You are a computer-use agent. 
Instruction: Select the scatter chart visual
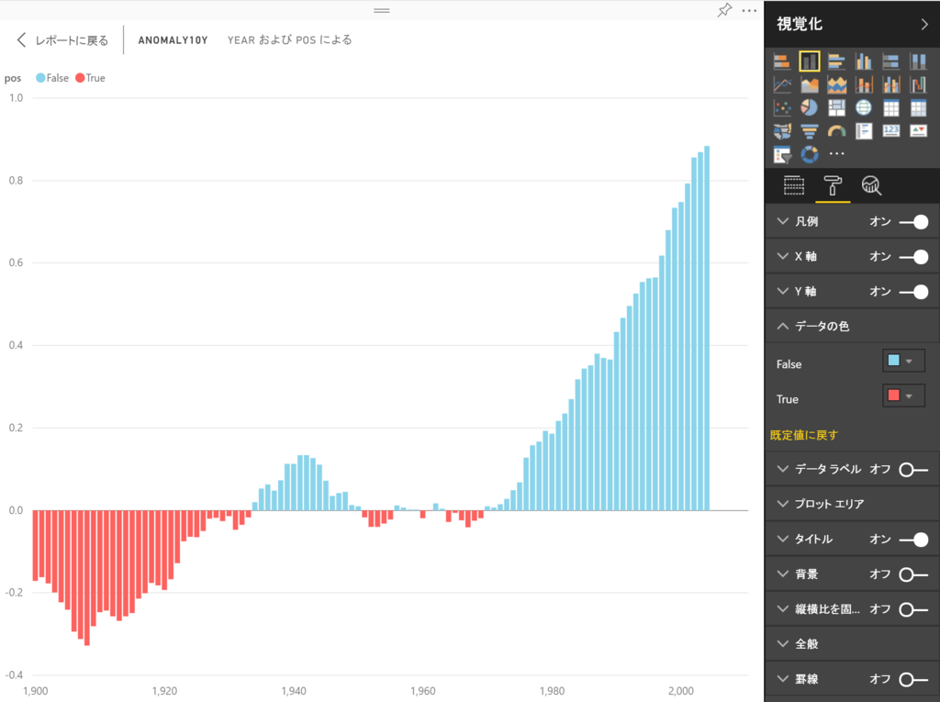tap(782, 108)
